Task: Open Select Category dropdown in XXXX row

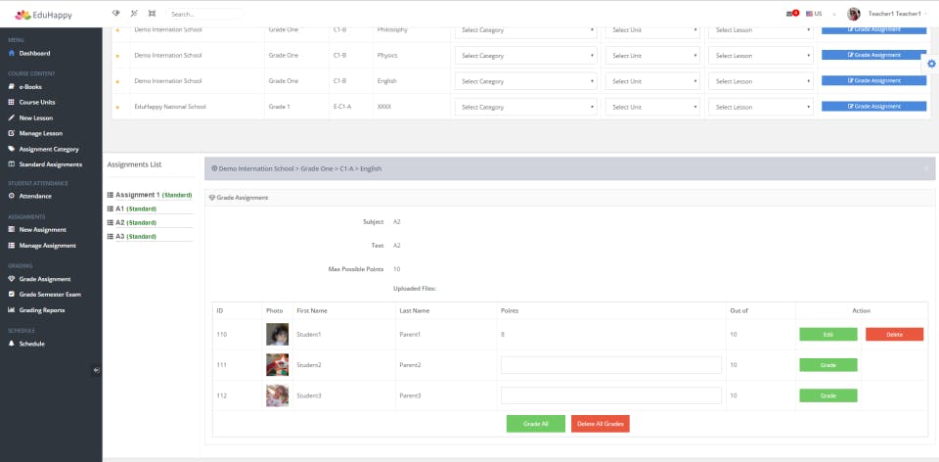Action: (x=526, y=108)
